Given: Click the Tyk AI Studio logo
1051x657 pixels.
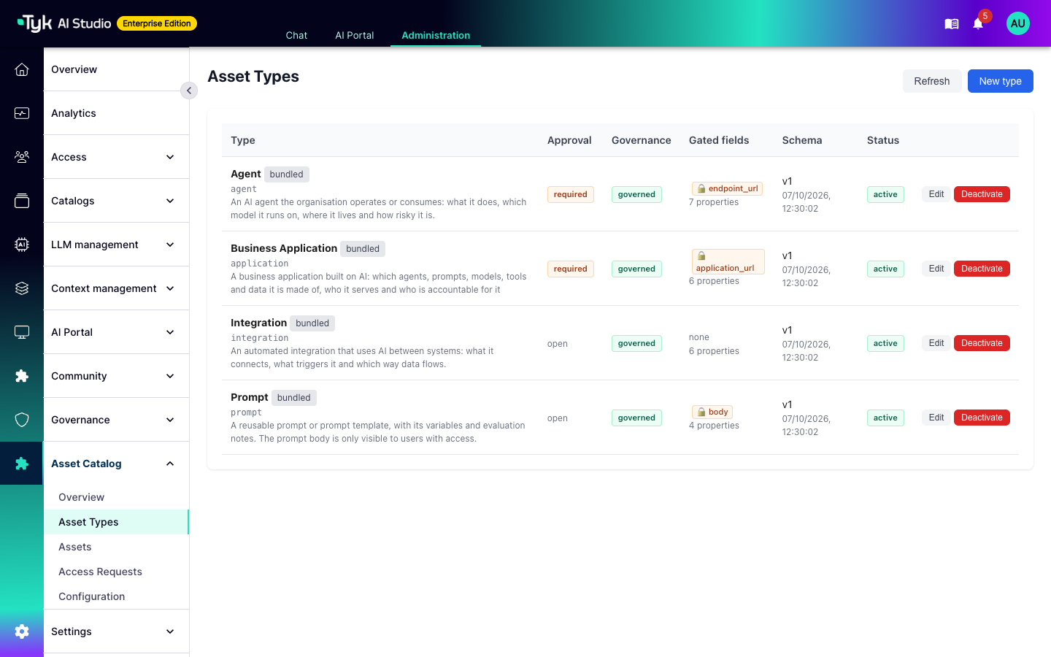Looking at the screenshot, I should [64, 23].
